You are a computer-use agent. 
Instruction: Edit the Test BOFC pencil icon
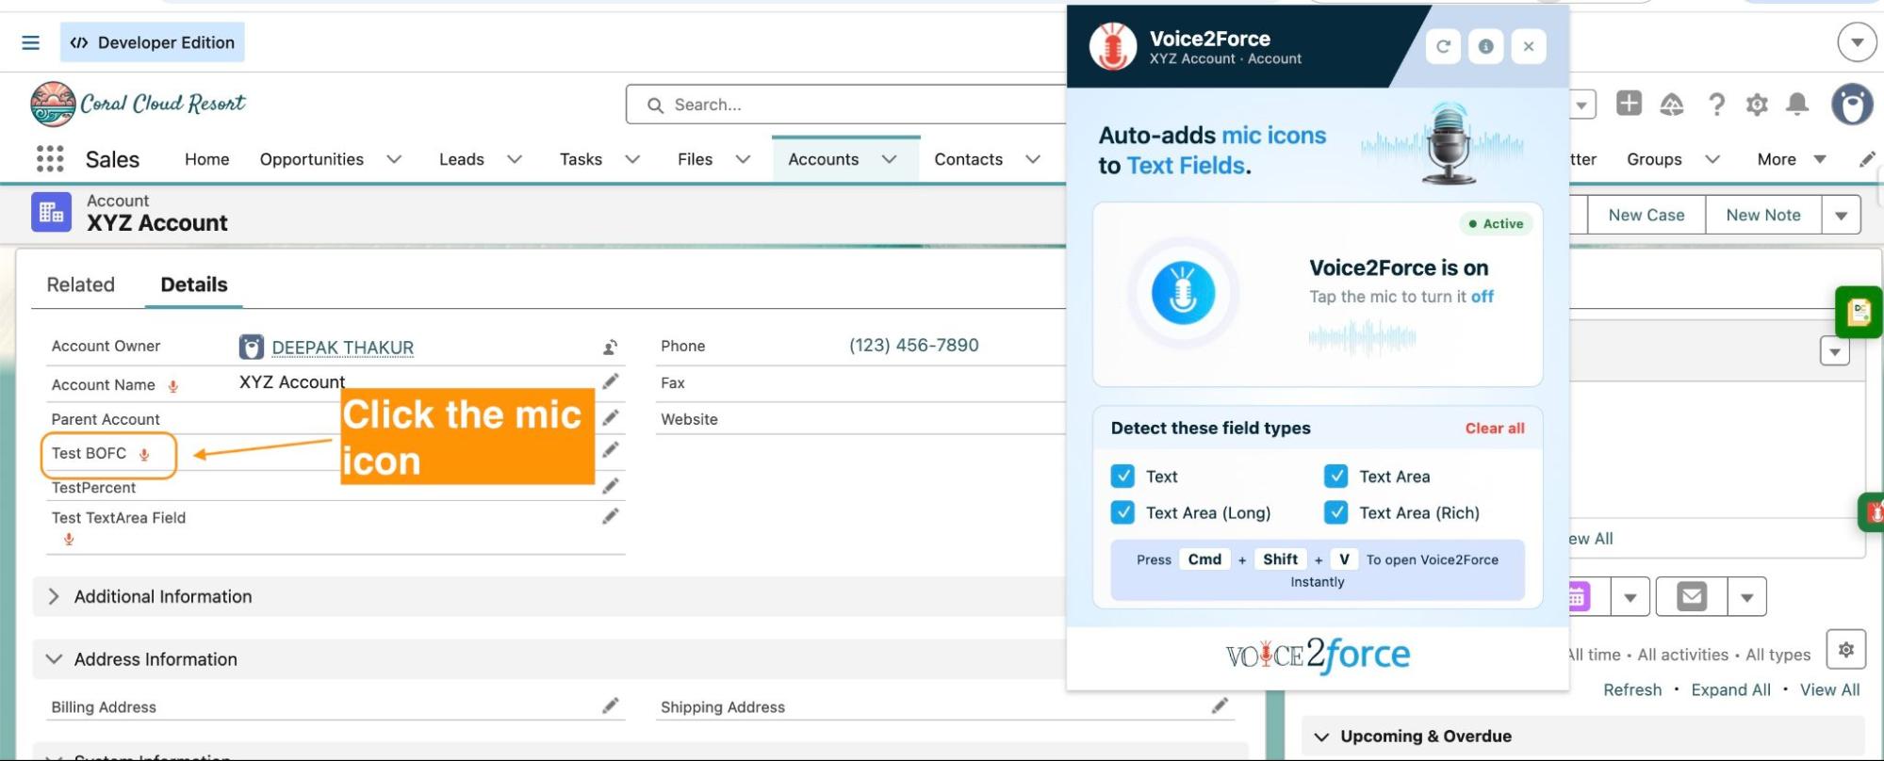[611, 450]
